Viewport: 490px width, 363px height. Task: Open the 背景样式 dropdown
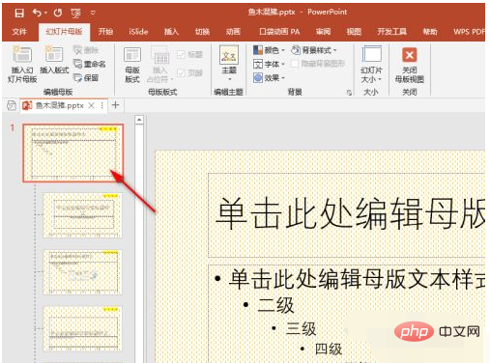click(x=314, y=50)
